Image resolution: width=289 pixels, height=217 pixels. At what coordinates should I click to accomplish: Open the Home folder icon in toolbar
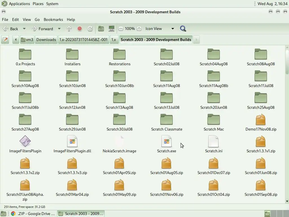[x=101, y=29]
